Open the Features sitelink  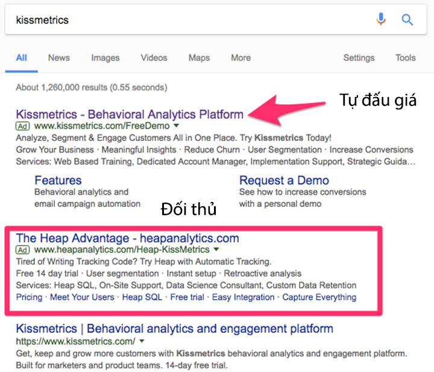click(58, 180)
